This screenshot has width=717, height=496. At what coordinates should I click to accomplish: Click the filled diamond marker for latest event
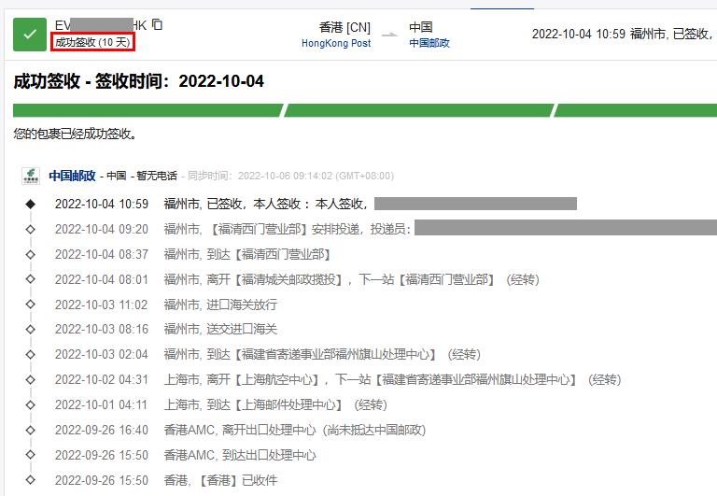30,204
